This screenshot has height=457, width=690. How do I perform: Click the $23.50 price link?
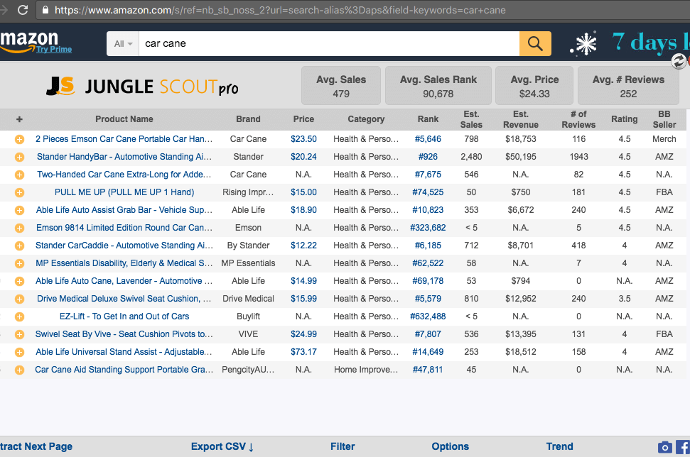point(303,139)
